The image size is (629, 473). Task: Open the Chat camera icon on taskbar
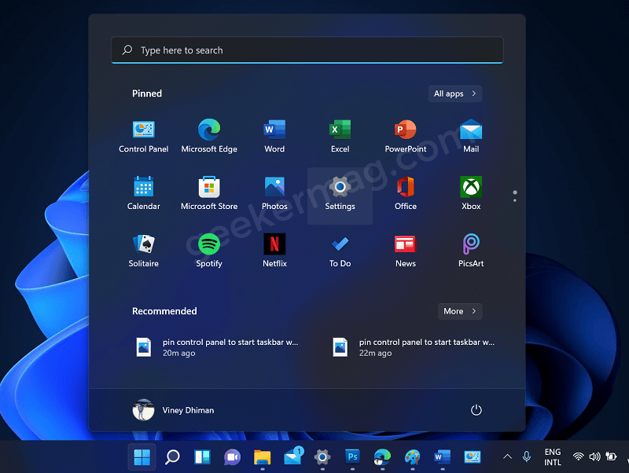point(232,457)
